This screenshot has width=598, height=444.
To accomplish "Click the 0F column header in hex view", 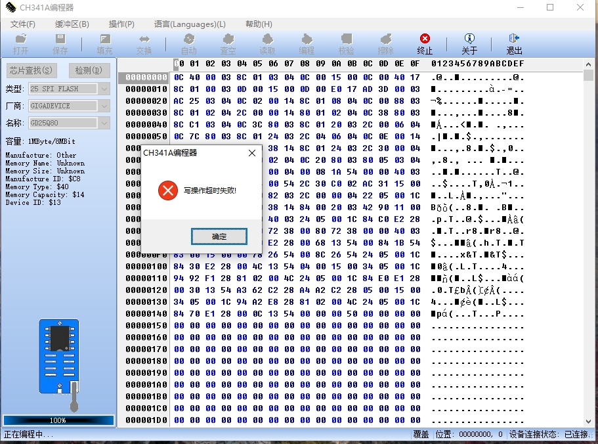I will (415, 64).
